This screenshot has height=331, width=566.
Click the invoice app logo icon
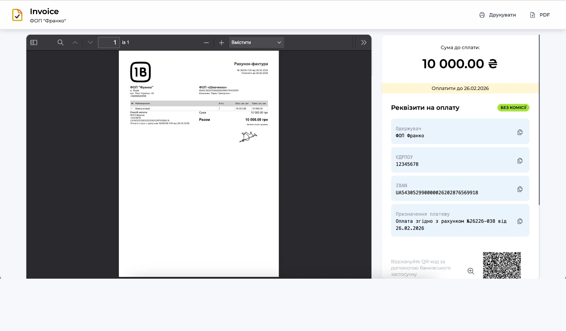point(17,15)
